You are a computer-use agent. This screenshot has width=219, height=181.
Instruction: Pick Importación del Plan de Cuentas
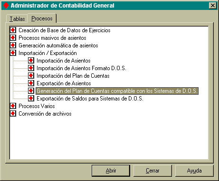tap(73, 76)
